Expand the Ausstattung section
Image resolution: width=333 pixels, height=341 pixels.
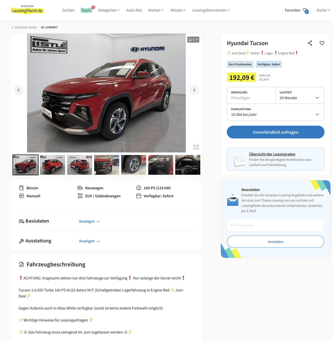(89, 241)
